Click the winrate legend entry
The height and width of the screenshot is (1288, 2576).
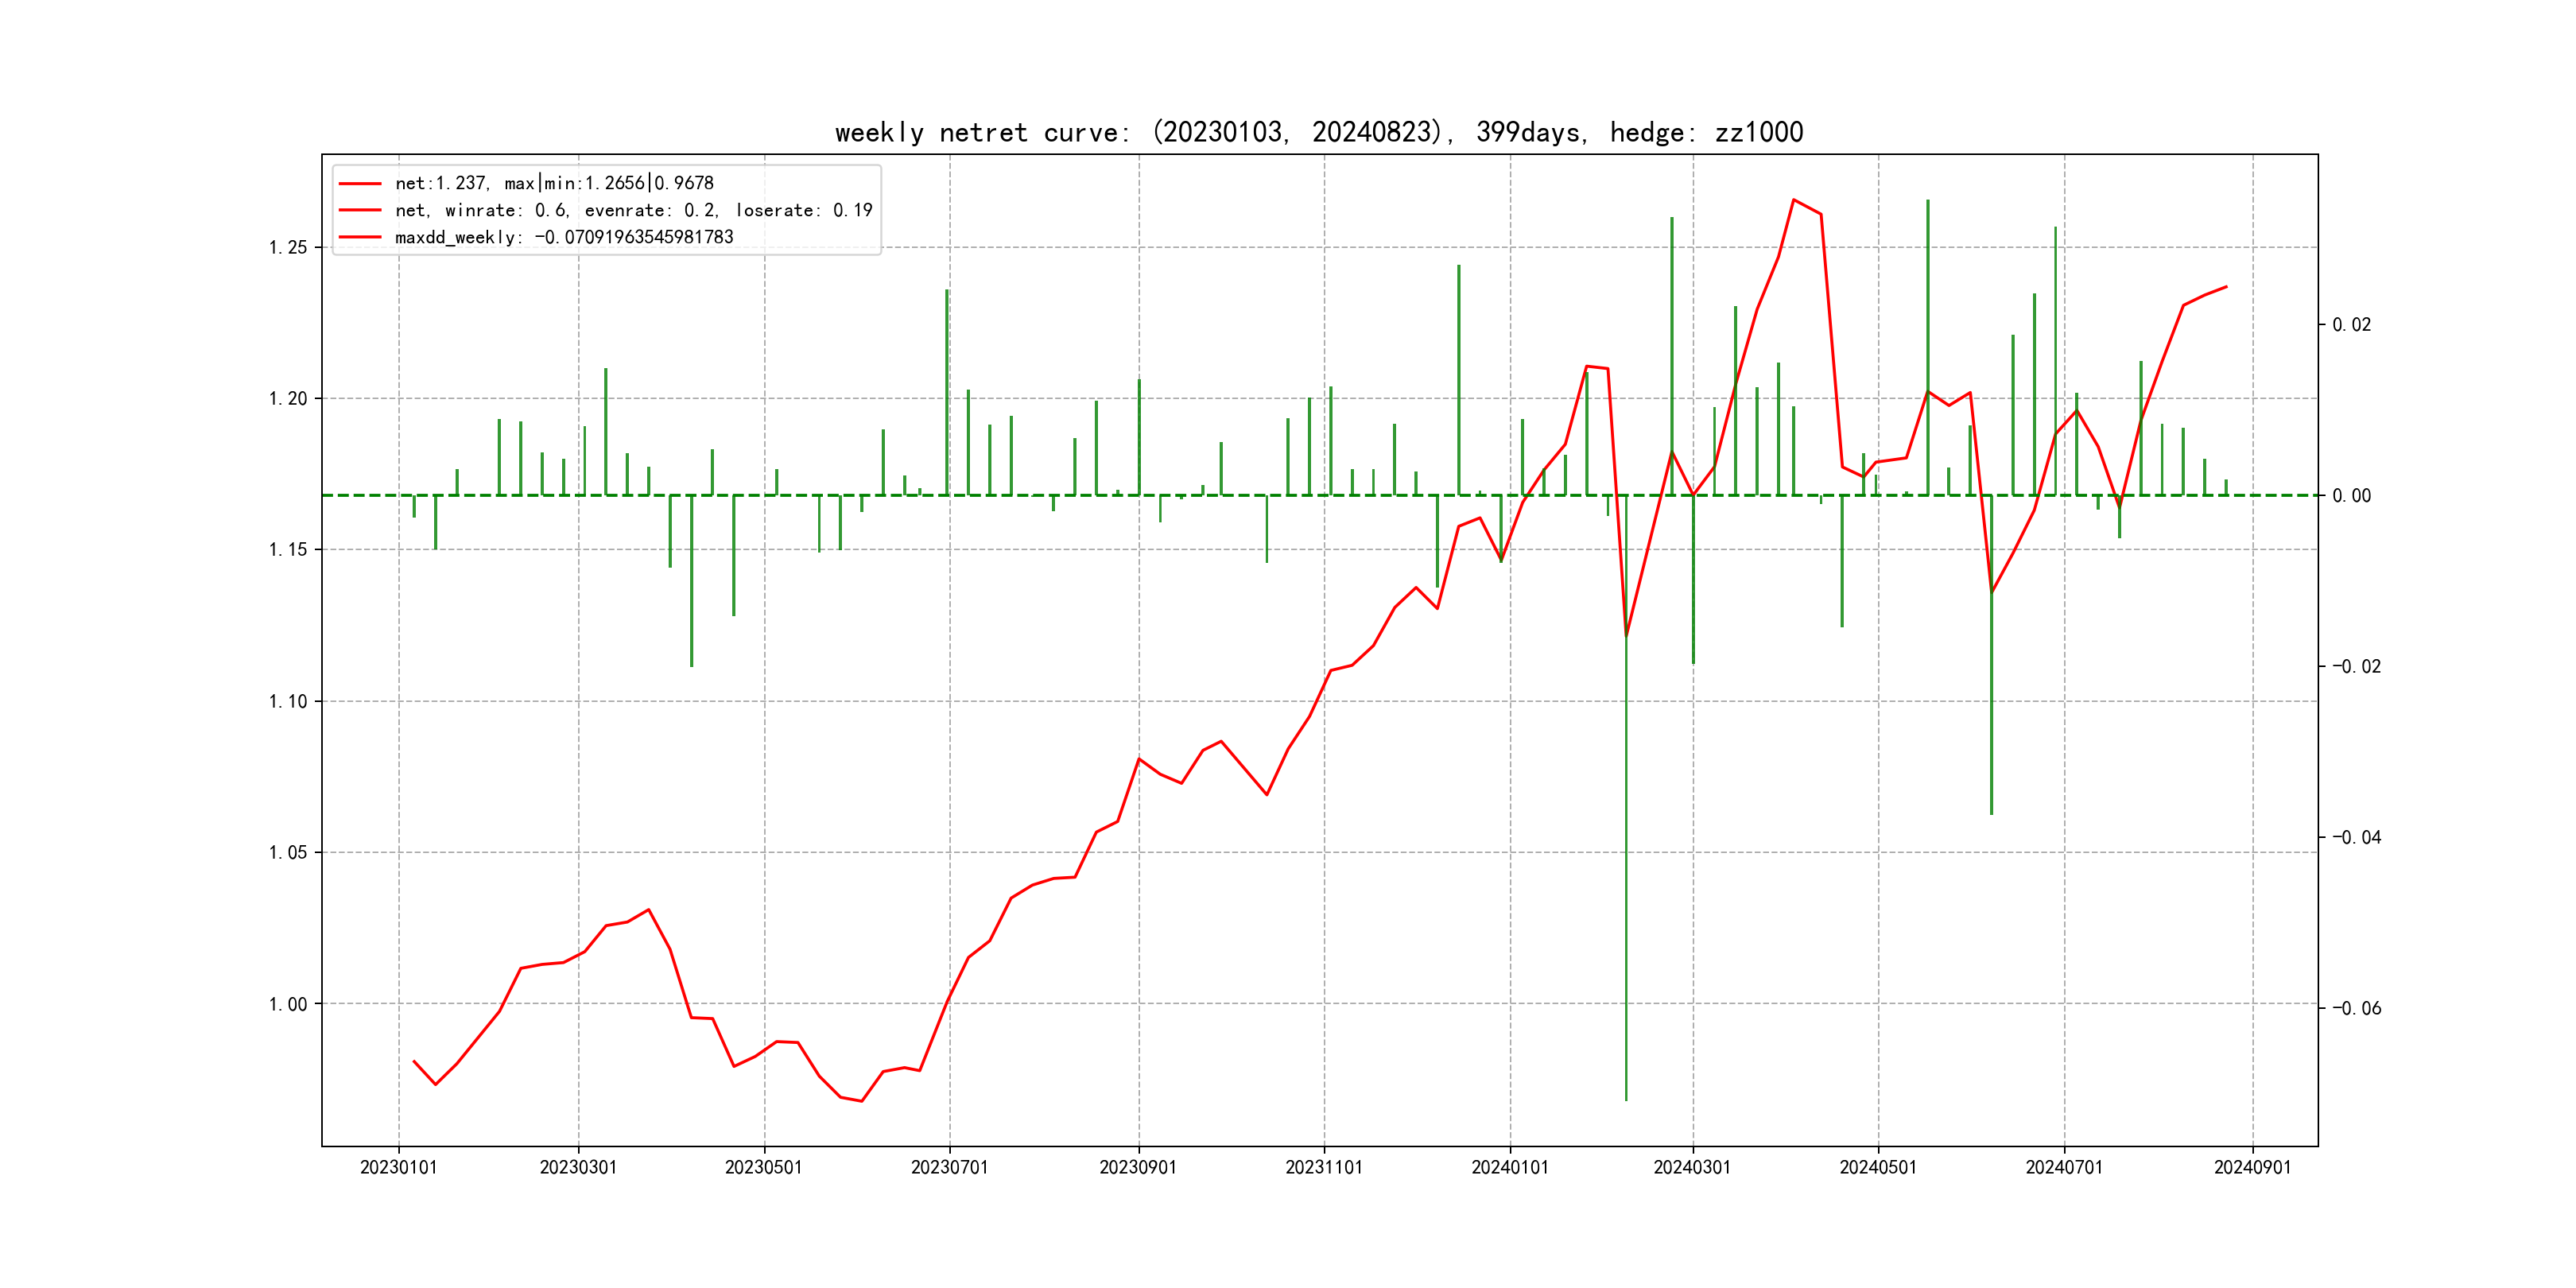click(x=633, y=210)
